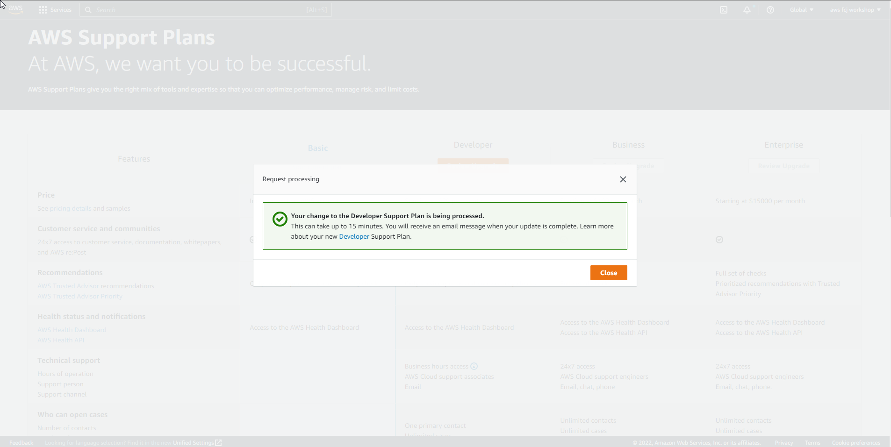
Task: Select the Enterprise plan column heading
Action: point(783,145)
